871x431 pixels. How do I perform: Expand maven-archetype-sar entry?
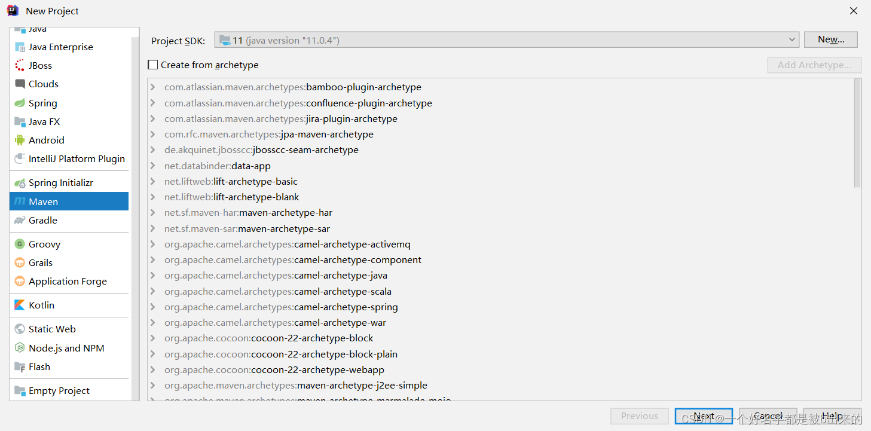[x=153, y=228]
